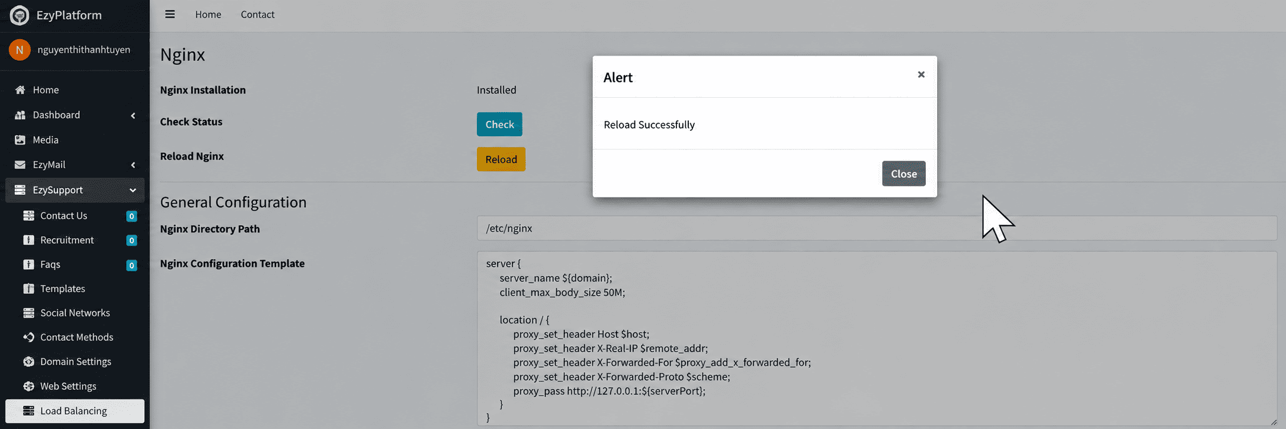Click the 'General Configuration' heading
Screen dimensions: 1286x429
tap(233, 202)
